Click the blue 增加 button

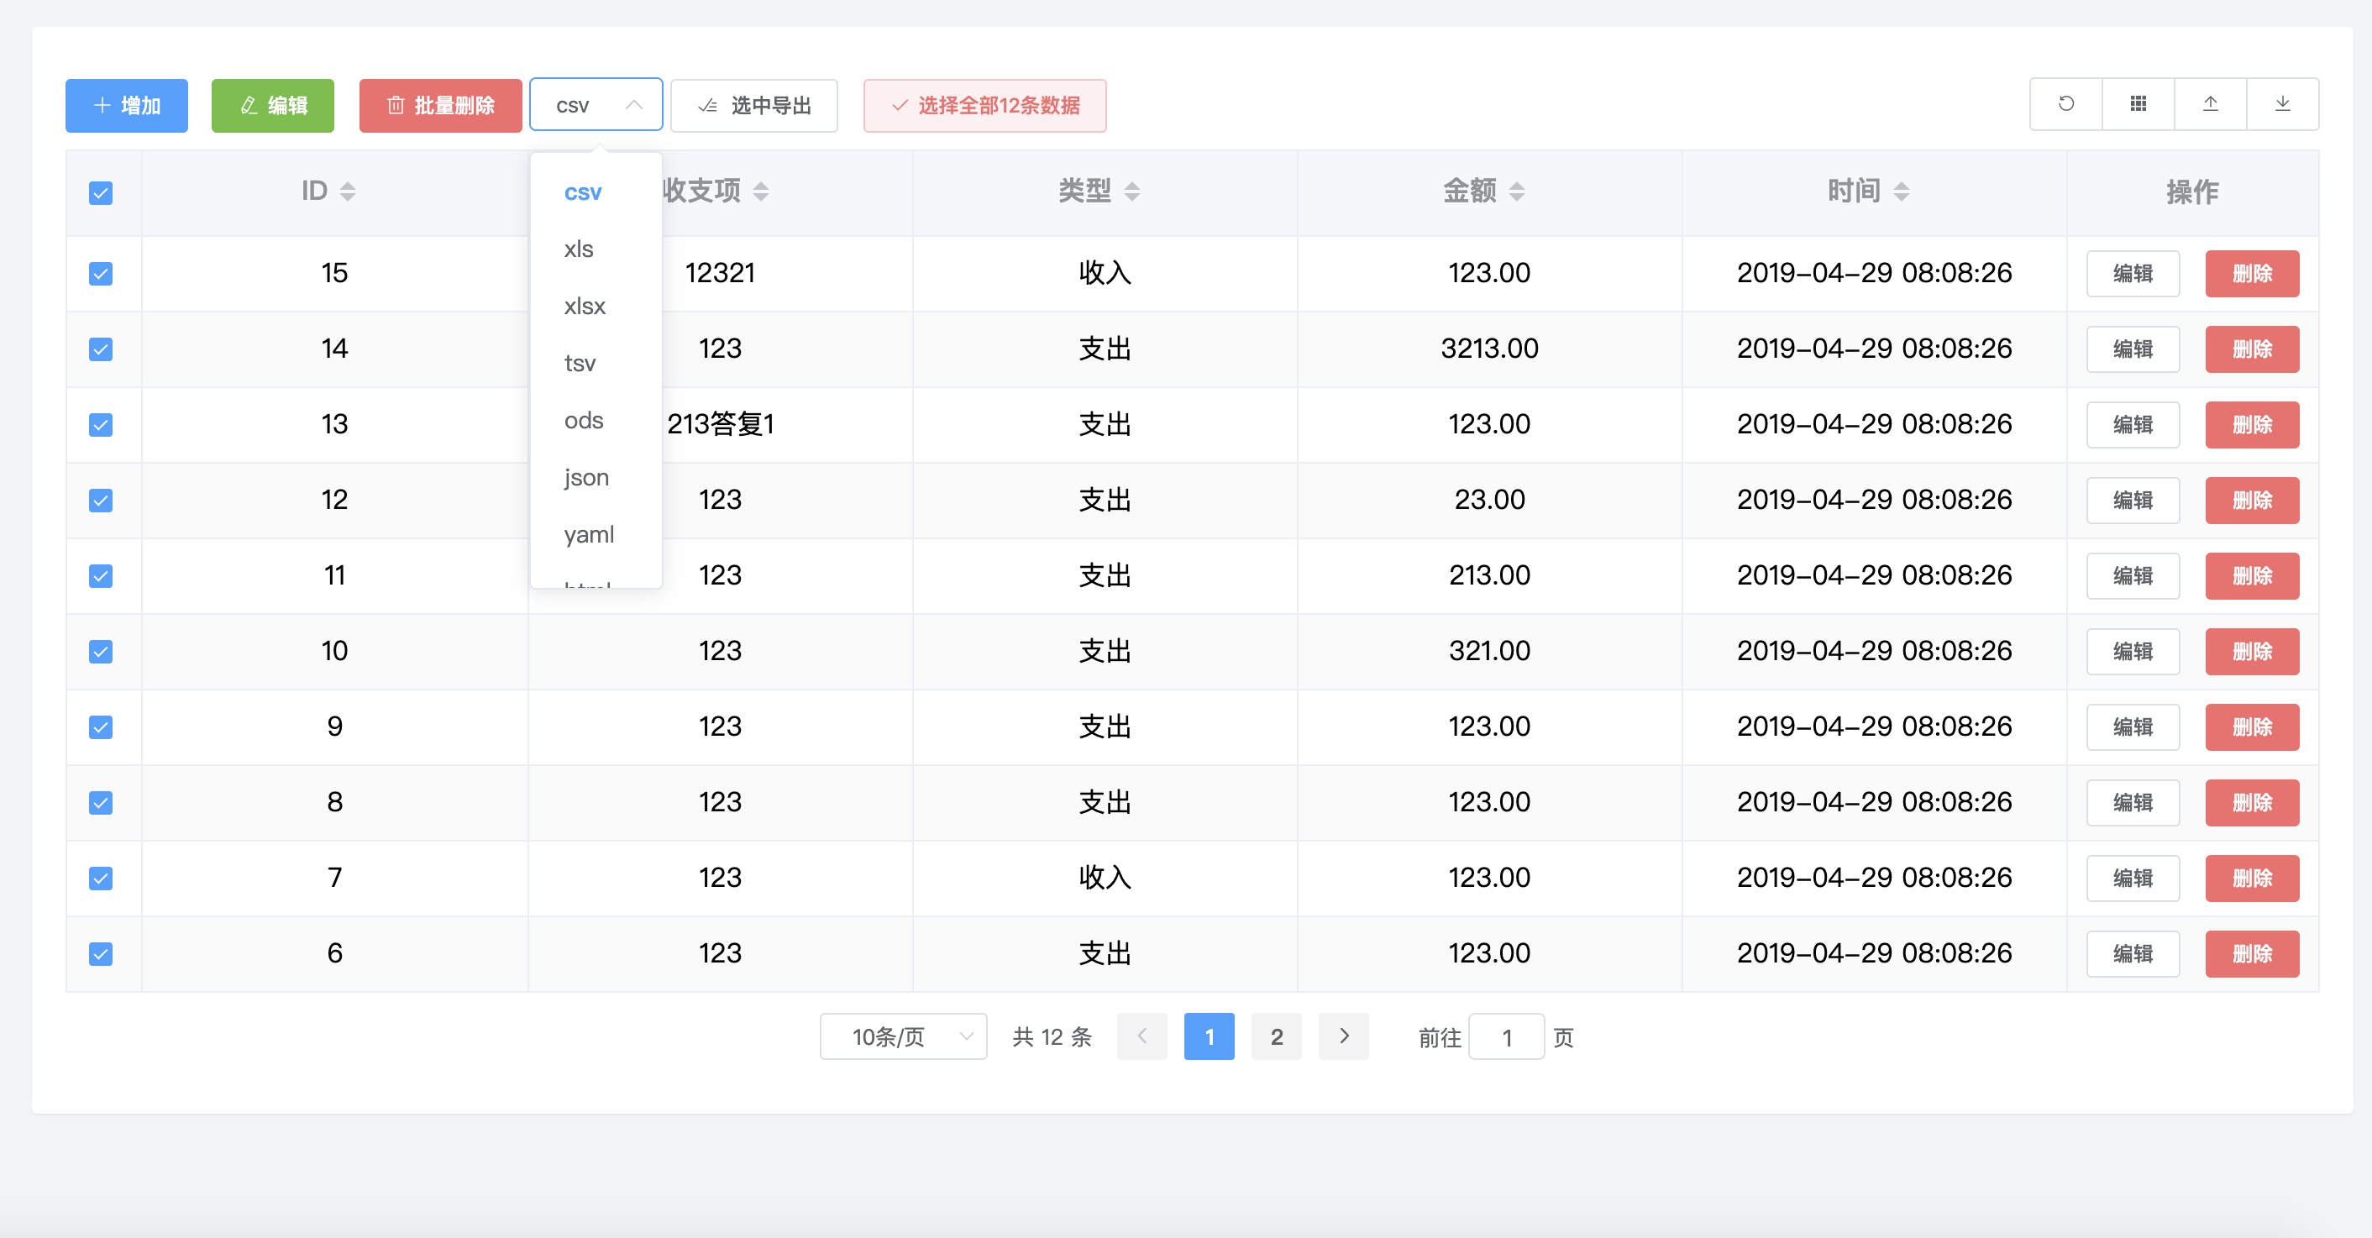[126, 106]
